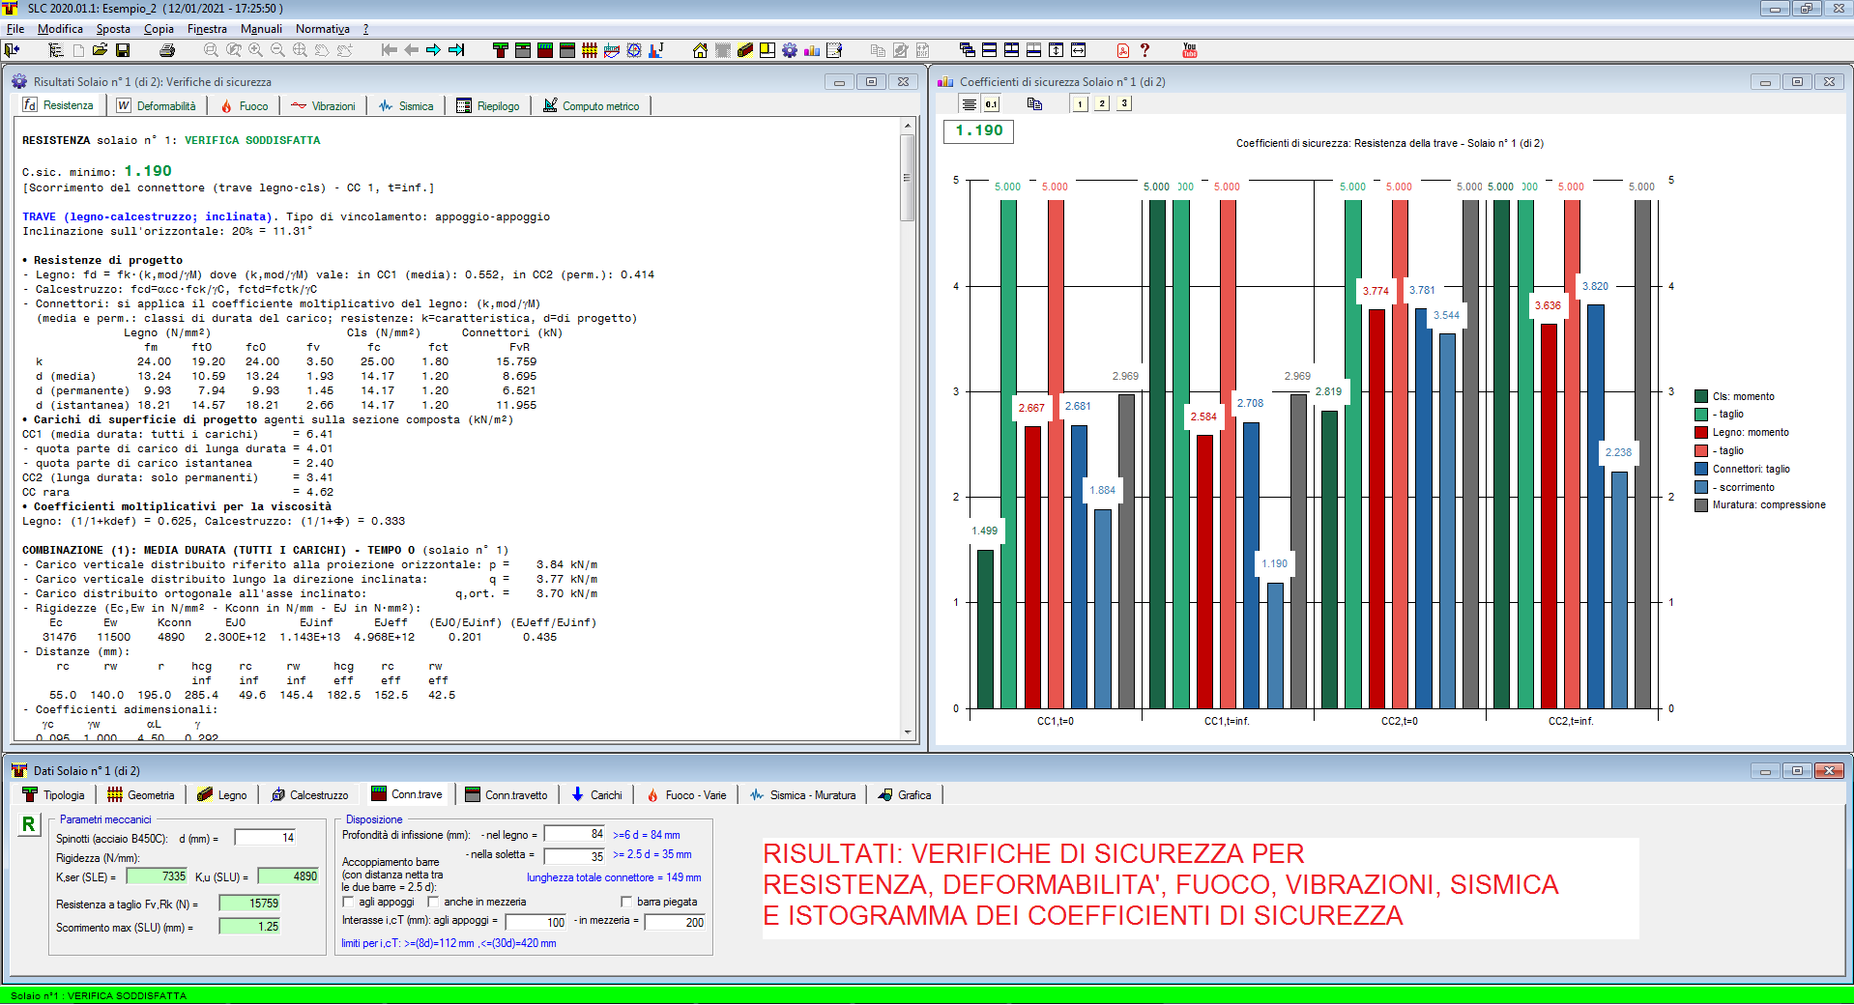Screen dimensions: 1854x1005
Task: Click the spinotti diameter input field
Action: point(265,838)
